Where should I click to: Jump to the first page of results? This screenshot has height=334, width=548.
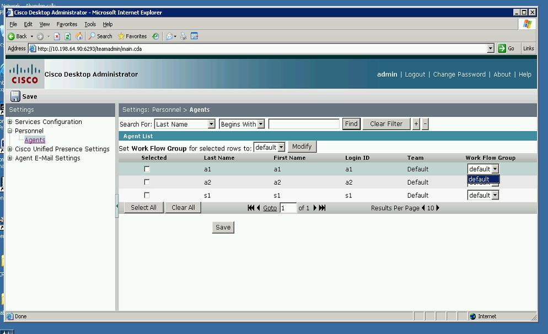coord(251,208)
